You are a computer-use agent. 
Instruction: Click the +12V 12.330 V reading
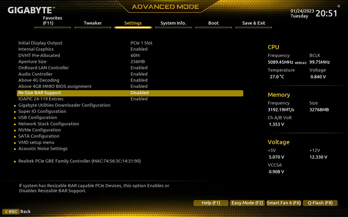(x=318, y=157)
